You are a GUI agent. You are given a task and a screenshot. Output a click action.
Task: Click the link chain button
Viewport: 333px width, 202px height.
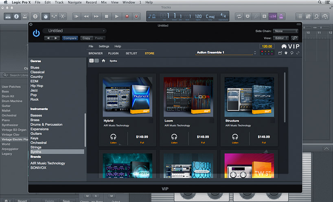coord(295,38)
